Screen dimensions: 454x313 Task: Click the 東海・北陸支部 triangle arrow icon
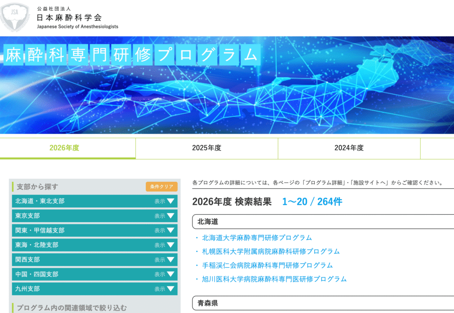tap(170, 245)
